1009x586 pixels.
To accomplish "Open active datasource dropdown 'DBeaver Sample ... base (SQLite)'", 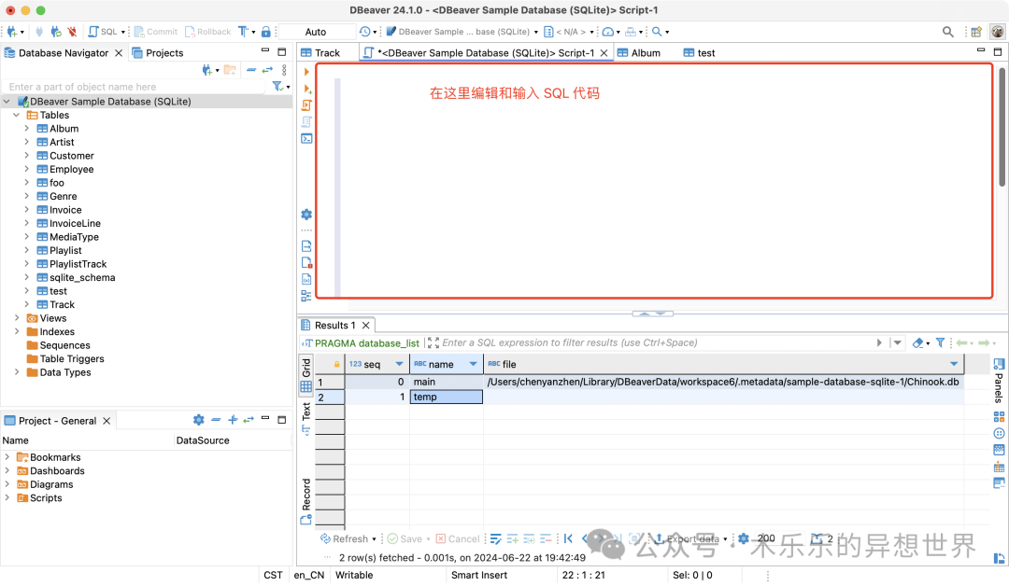I will (x=462, y=32).
